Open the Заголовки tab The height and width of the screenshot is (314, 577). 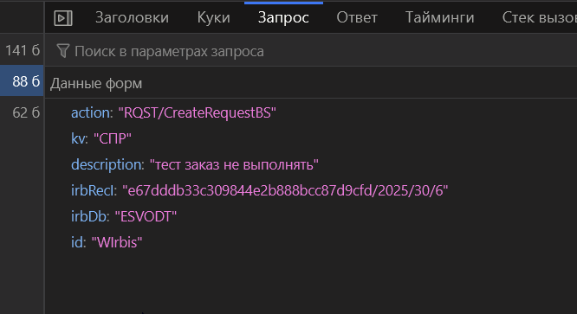click(132, 17)
